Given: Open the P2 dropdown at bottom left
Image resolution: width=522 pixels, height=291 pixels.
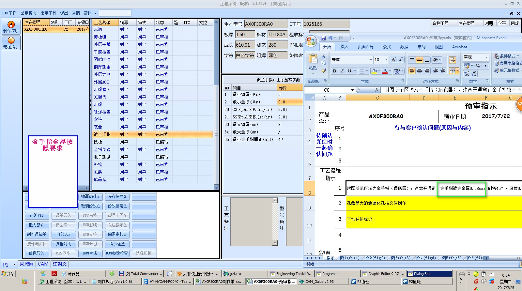Looking at the screenshot, I should tap(14, 265).
